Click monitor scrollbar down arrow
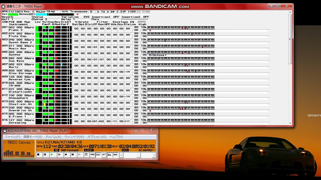Image resolution: width=321 pixels, height=180 pixels. pos(290,123)
